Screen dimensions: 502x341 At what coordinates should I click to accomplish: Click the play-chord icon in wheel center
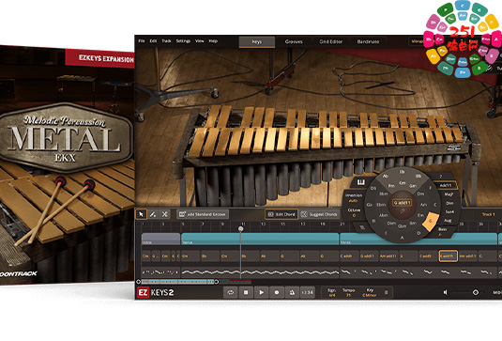pos(402,210)
